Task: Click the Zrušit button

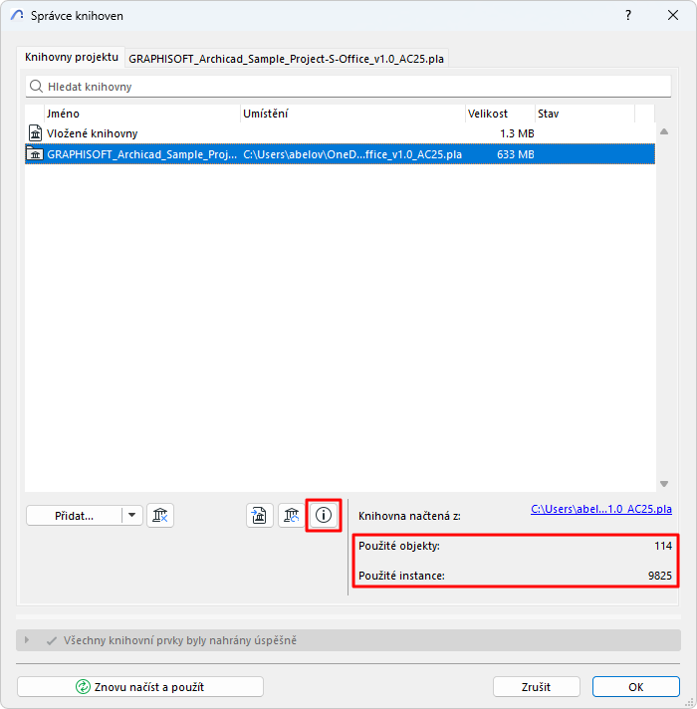Action: click(x=536, y=687)
